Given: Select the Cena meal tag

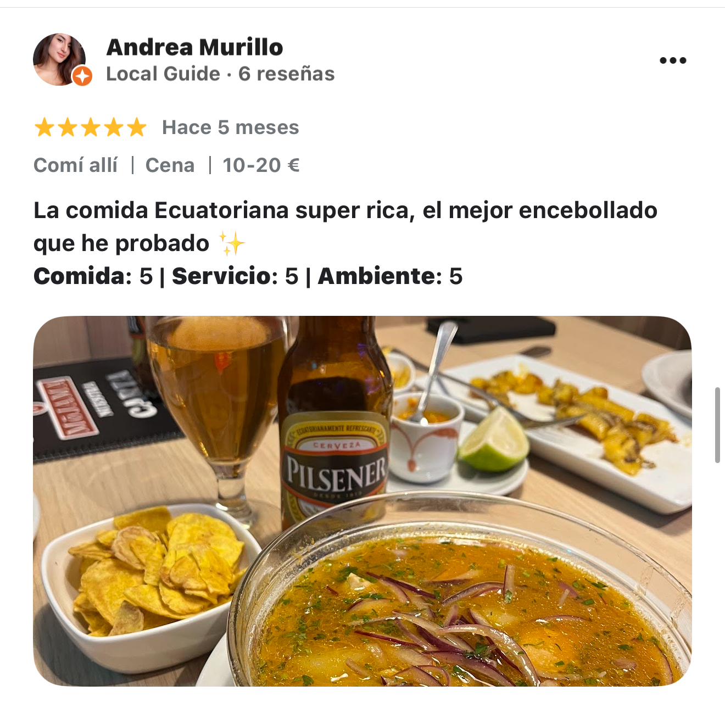Looking at the screenshot, I should pyautogui.click(x=170, y=165).
